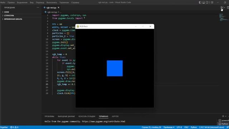Open the new terminal profile dropdown arrow
The width and height of the screenshot is (229, 129).
tap(226, 116)
